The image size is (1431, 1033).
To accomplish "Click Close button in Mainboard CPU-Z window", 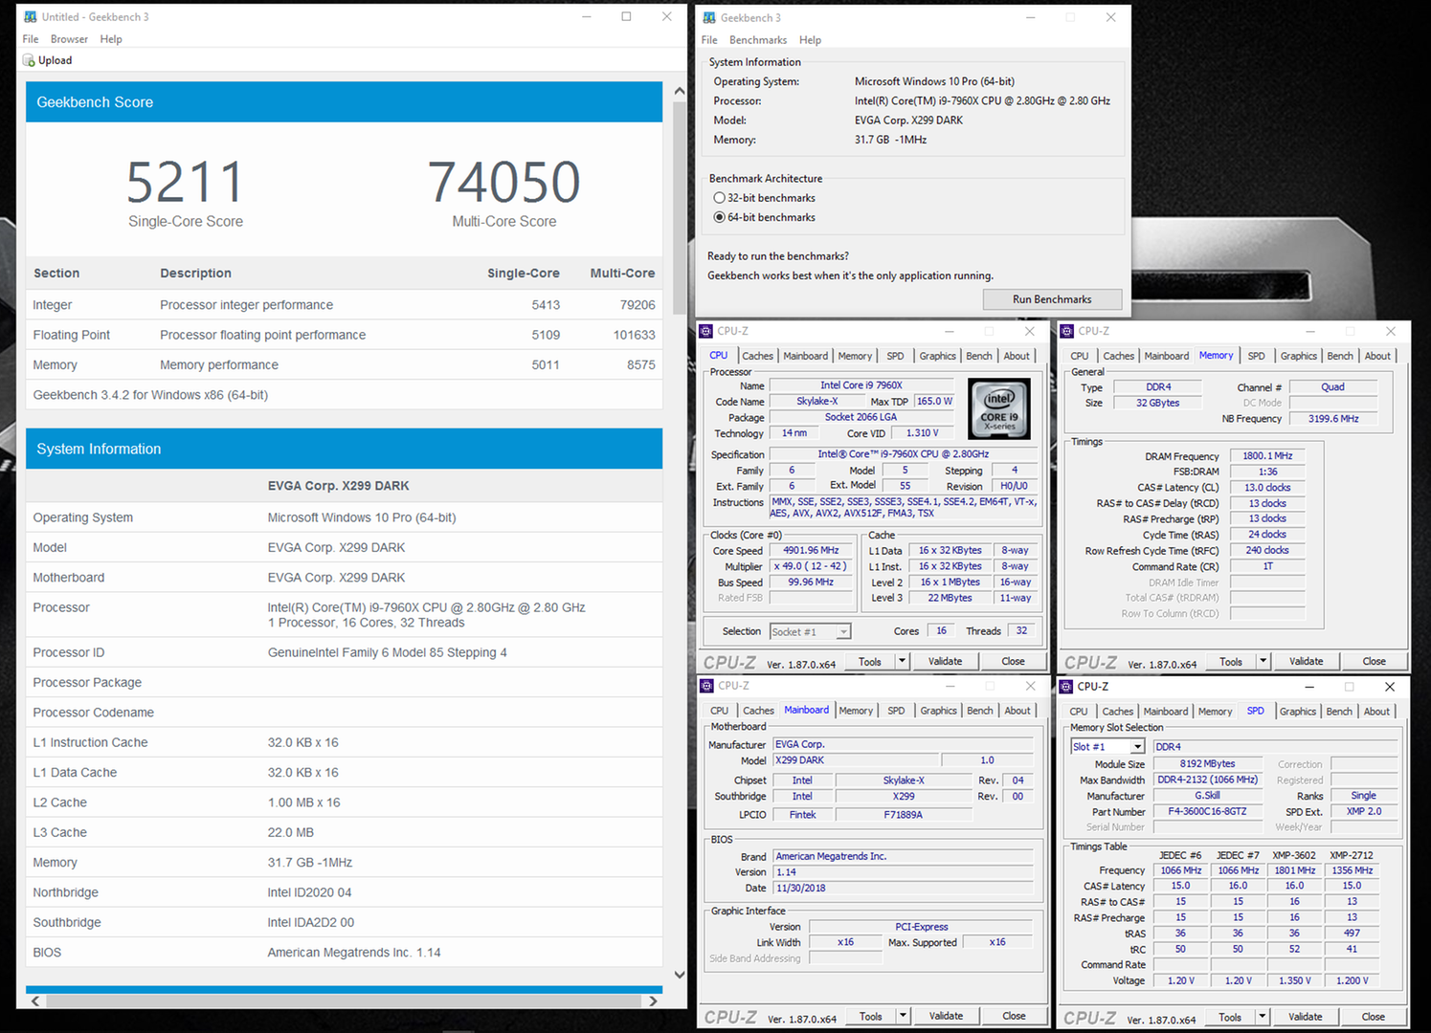I will pos(1014,1016).
